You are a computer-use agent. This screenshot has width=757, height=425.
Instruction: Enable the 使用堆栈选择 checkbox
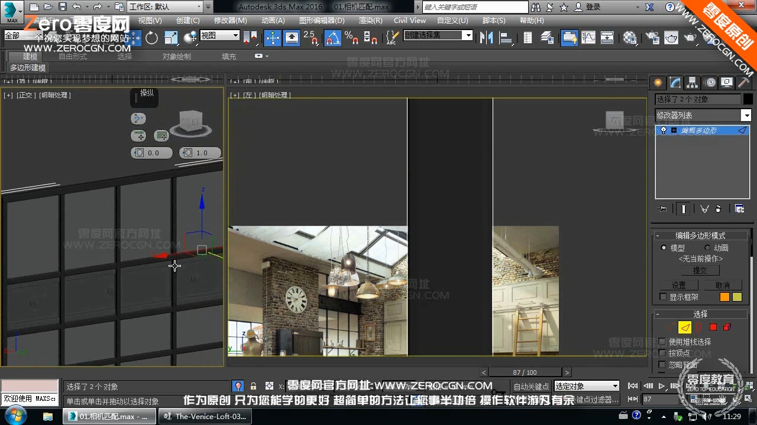(662, 342)
